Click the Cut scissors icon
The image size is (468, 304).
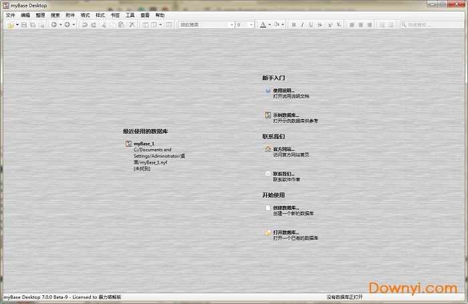pyautogui.click(x=104, y=25)
